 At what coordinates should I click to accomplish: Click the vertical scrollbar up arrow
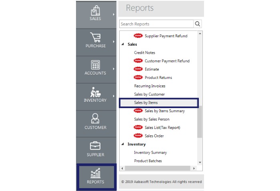click(200, 34)
